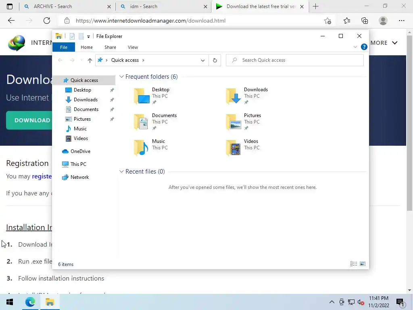This screenshot has height=310, width=413.
Task: Open Edge Favorites list
Action: pyautogui.click(x=347, y=21)
